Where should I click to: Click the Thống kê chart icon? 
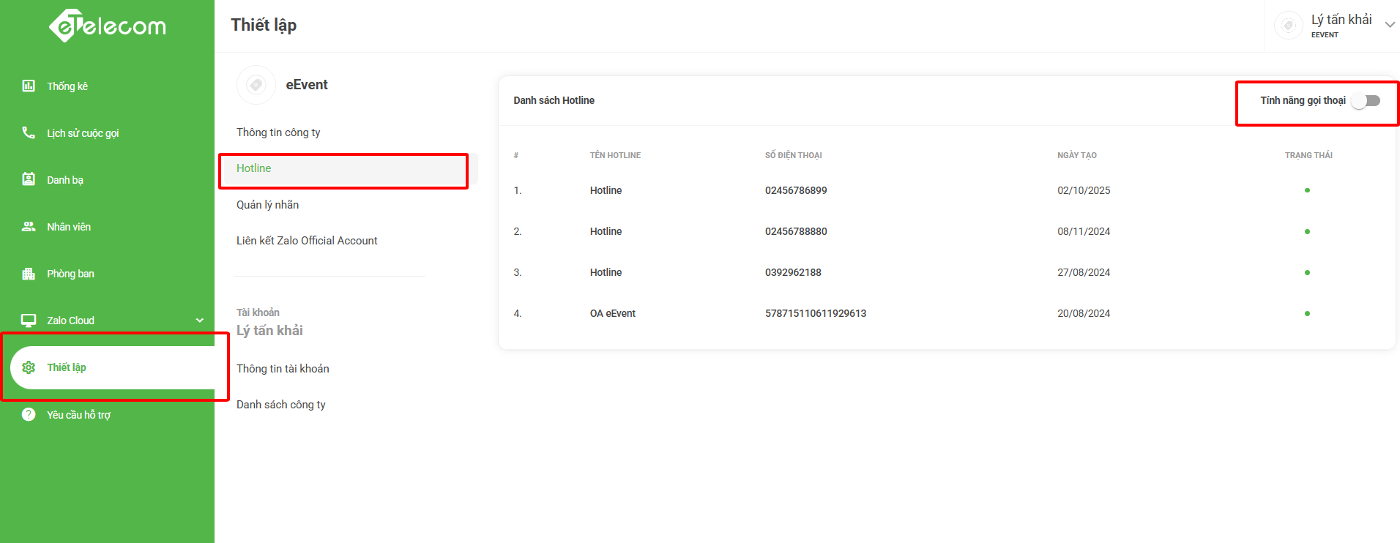(29, 86)
